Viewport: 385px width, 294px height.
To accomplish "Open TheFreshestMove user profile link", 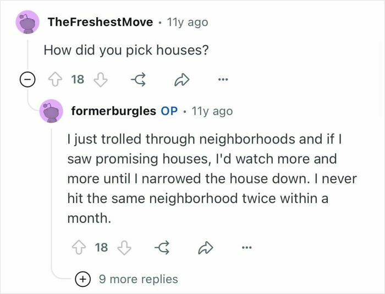I will click(101, 22).
